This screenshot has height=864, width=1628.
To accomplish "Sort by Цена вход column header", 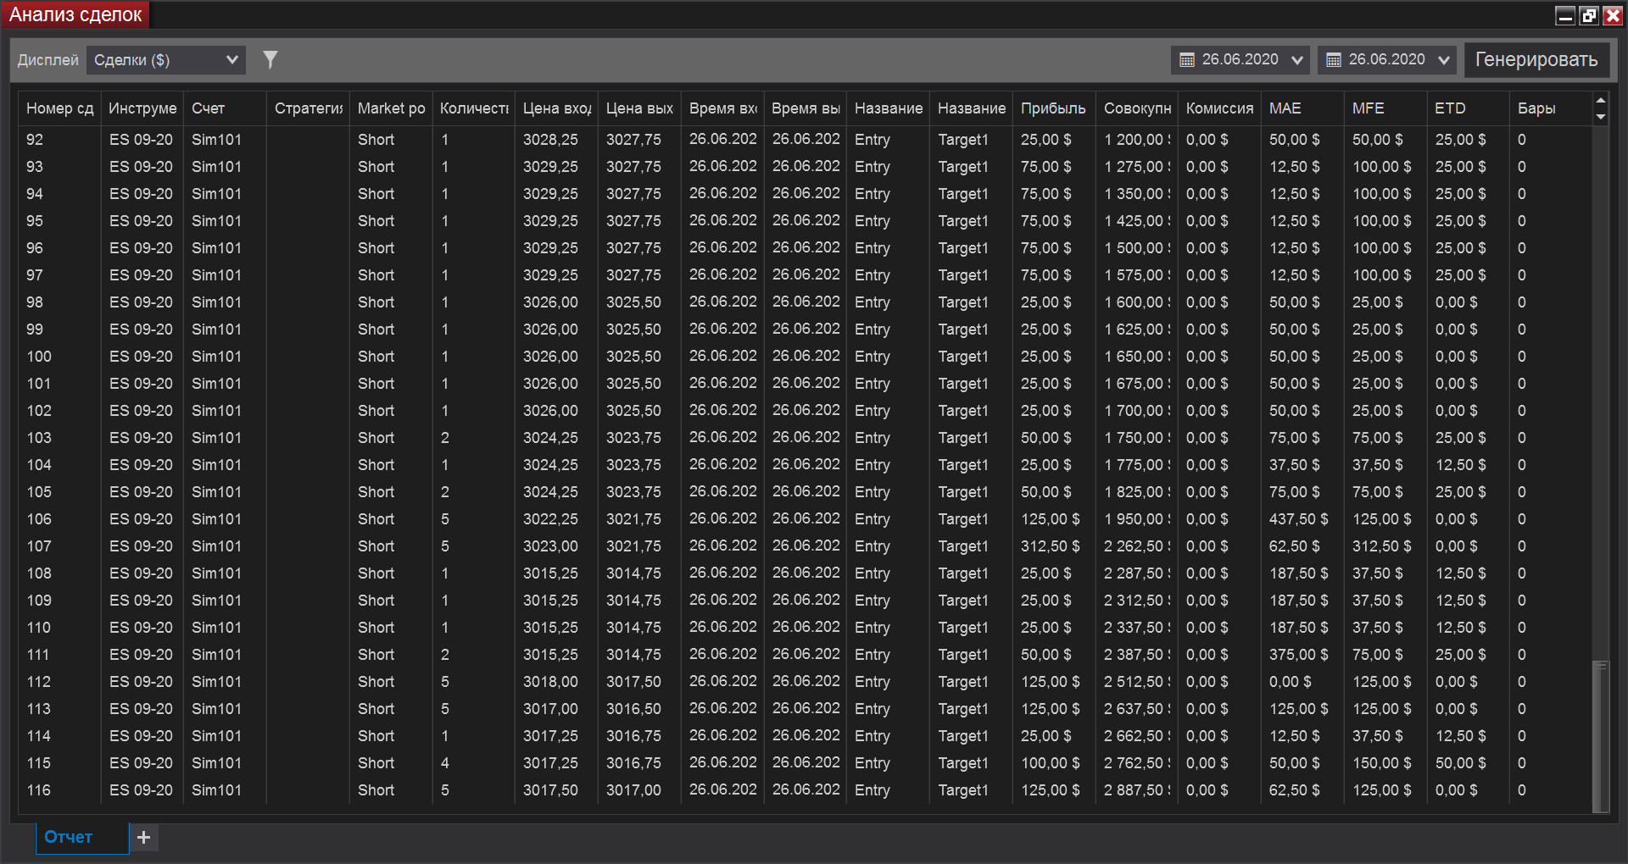I will [x=557, y=108].
